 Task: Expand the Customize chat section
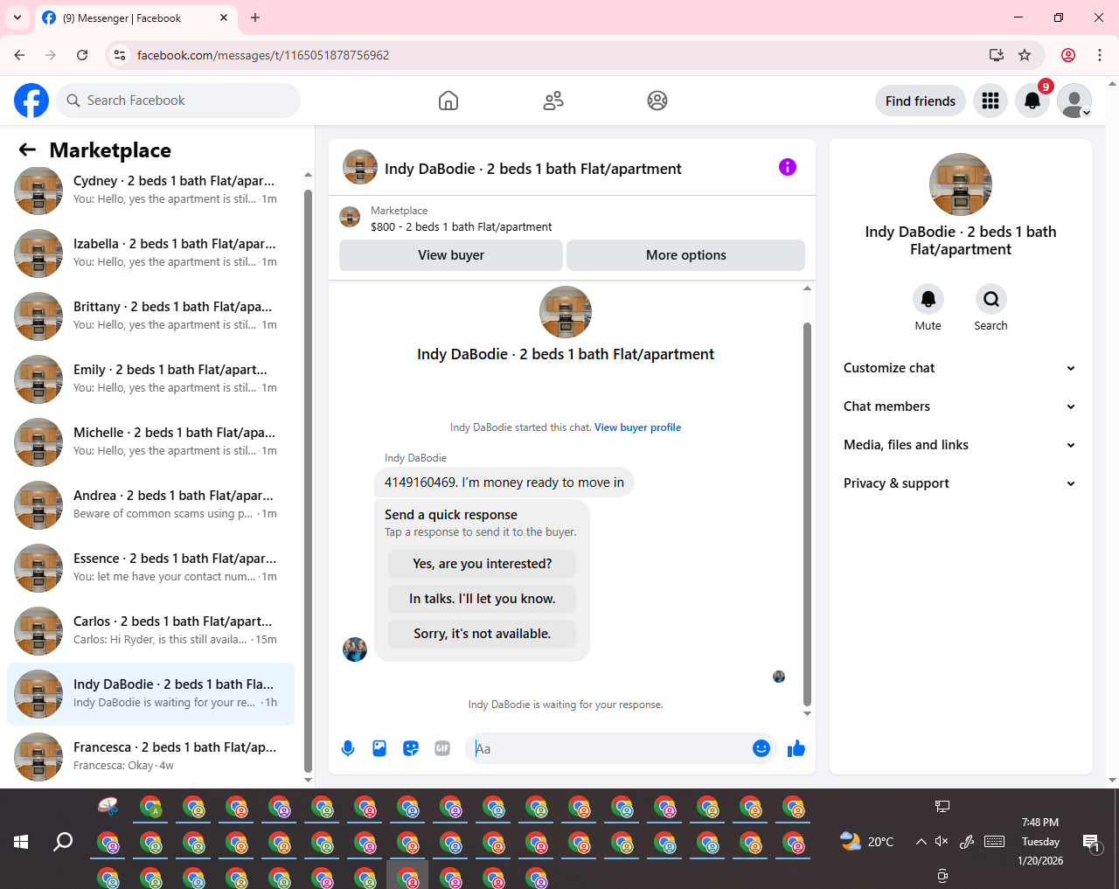pos(960,368)
